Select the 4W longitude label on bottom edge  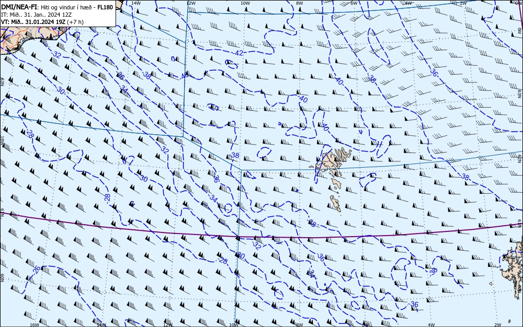click(431, 325)
